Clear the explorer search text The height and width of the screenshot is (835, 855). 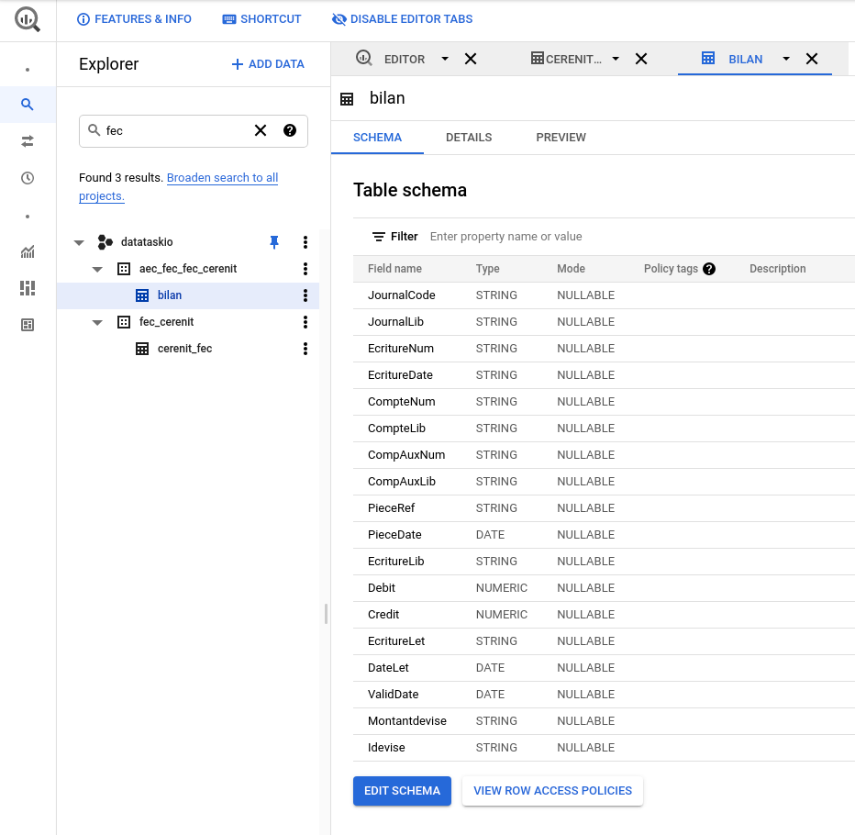point(261,130)
